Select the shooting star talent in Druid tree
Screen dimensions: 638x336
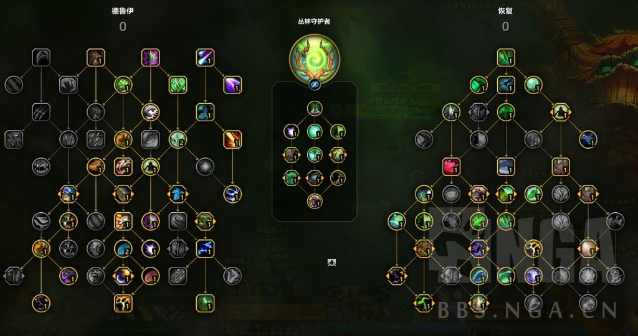tap(205, 58)
